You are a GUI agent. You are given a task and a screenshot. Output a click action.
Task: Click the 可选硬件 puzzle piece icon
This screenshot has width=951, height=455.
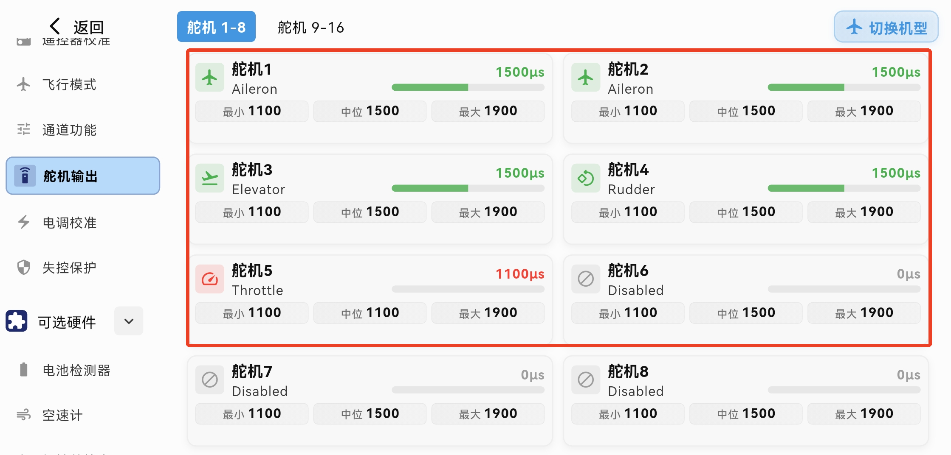point(17,321)
